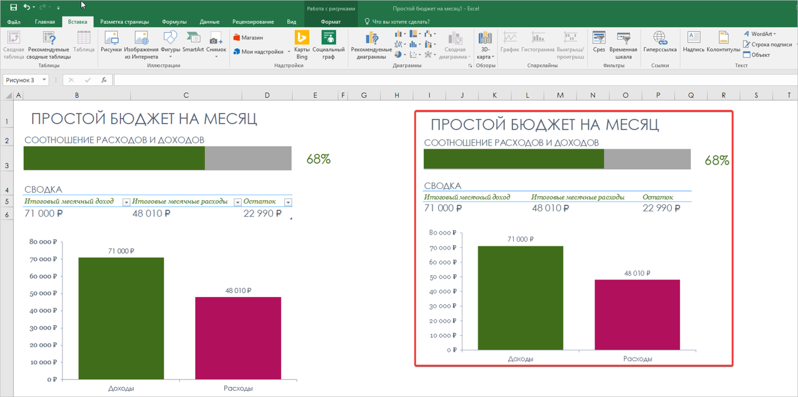Open Pictures (Рисунки) insert dialog

point(111,42)
